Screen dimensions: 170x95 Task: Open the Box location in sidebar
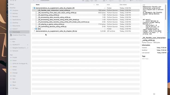coord(14,42)
